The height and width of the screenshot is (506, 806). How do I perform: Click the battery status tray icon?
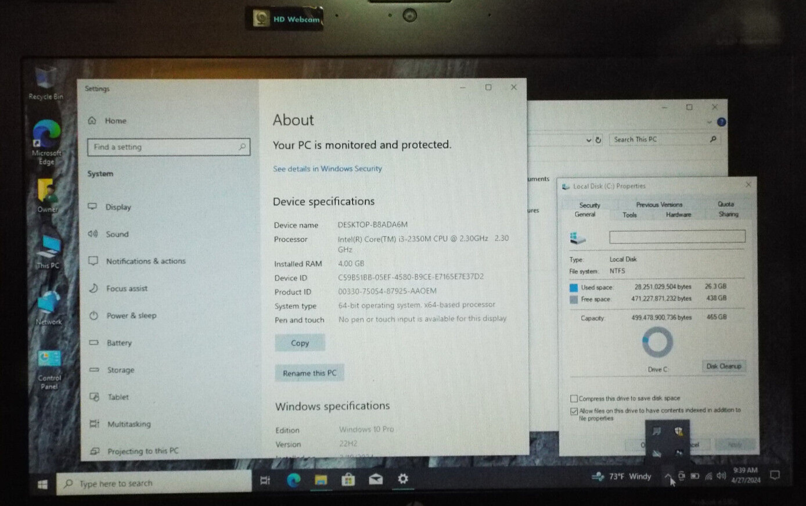point(695,476)
